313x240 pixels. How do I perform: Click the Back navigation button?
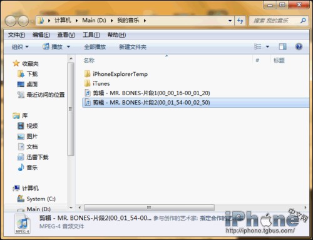coord(11,21)
